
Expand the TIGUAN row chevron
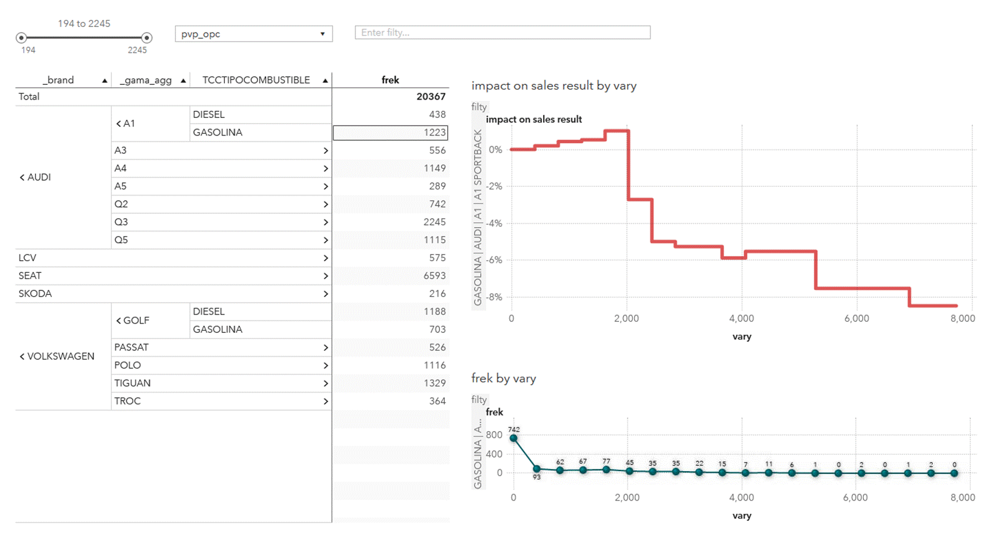coord(325,384)
